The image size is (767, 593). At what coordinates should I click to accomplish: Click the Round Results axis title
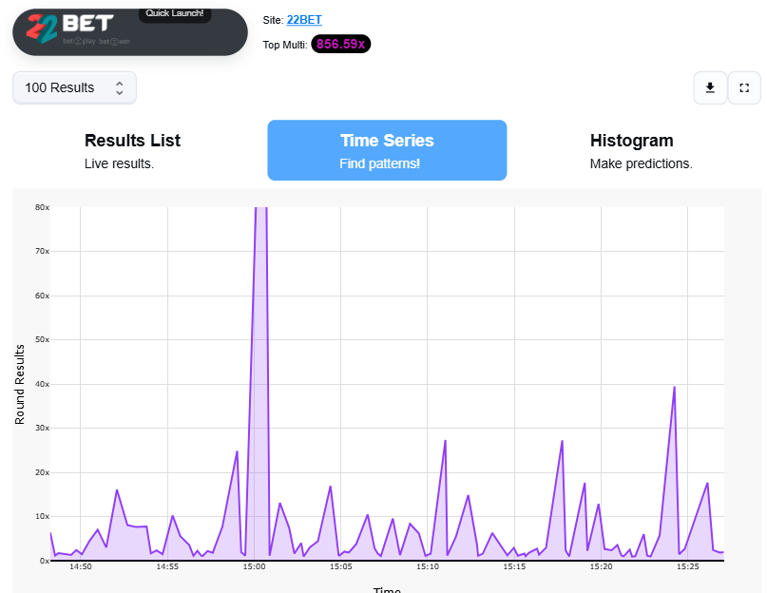(x=20, y=384)
